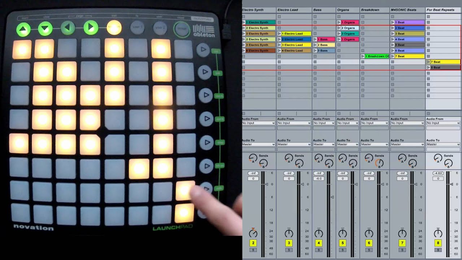The height and width of the screenshot is (260, 462).
Task: Launch 5 Beat in M4SONIC Beats track
Action: pos(392,45)
